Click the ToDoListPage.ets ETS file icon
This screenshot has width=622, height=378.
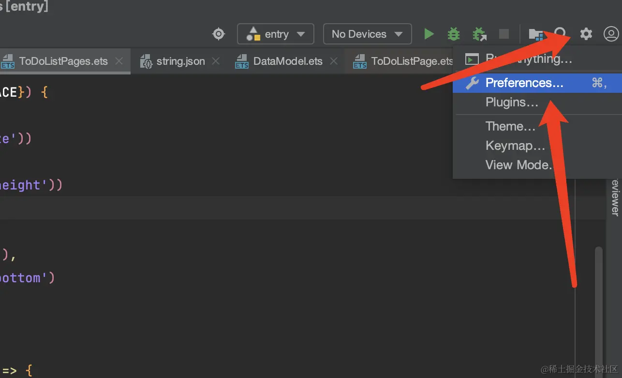click(x=360, y=61)
